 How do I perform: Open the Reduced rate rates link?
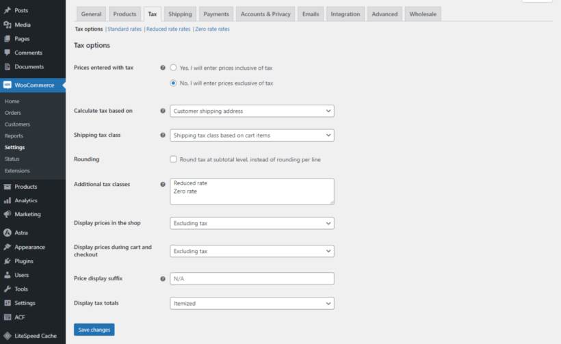(x=168, y=29)
